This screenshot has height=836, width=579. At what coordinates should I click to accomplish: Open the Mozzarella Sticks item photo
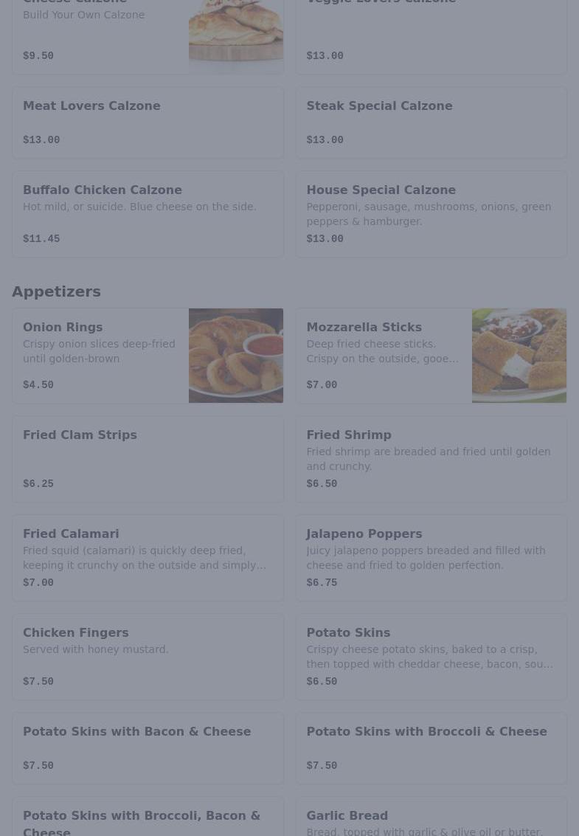[x=519, y=356]
